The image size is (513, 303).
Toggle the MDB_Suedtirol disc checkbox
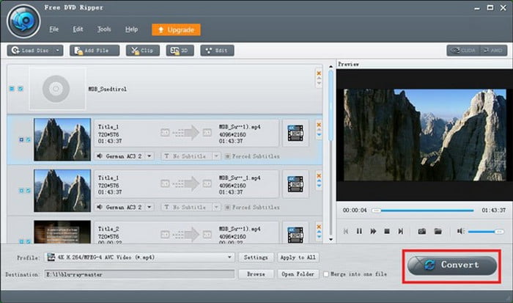coord(21,89)
